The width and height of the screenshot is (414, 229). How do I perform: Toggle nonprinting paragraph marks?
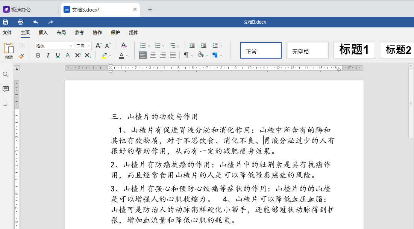[x=186, y=55]
